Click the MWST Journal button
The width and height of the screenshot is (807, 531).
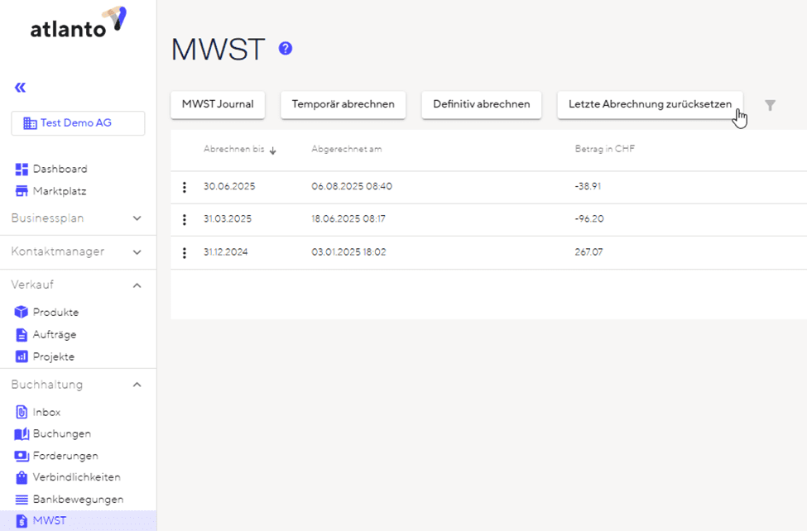[218, 104]
